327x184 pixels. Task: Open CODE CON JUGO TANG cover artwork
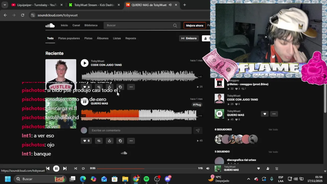(x=61, y=75)
